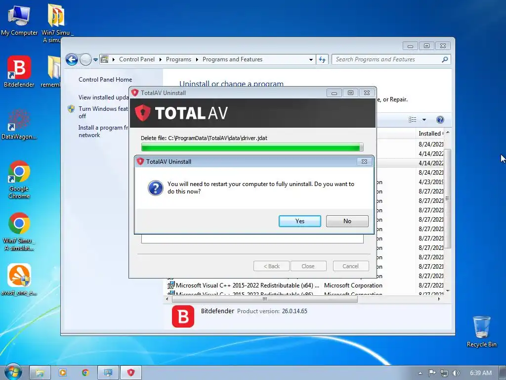Select My Computer desktop icon

click(19, 20)
